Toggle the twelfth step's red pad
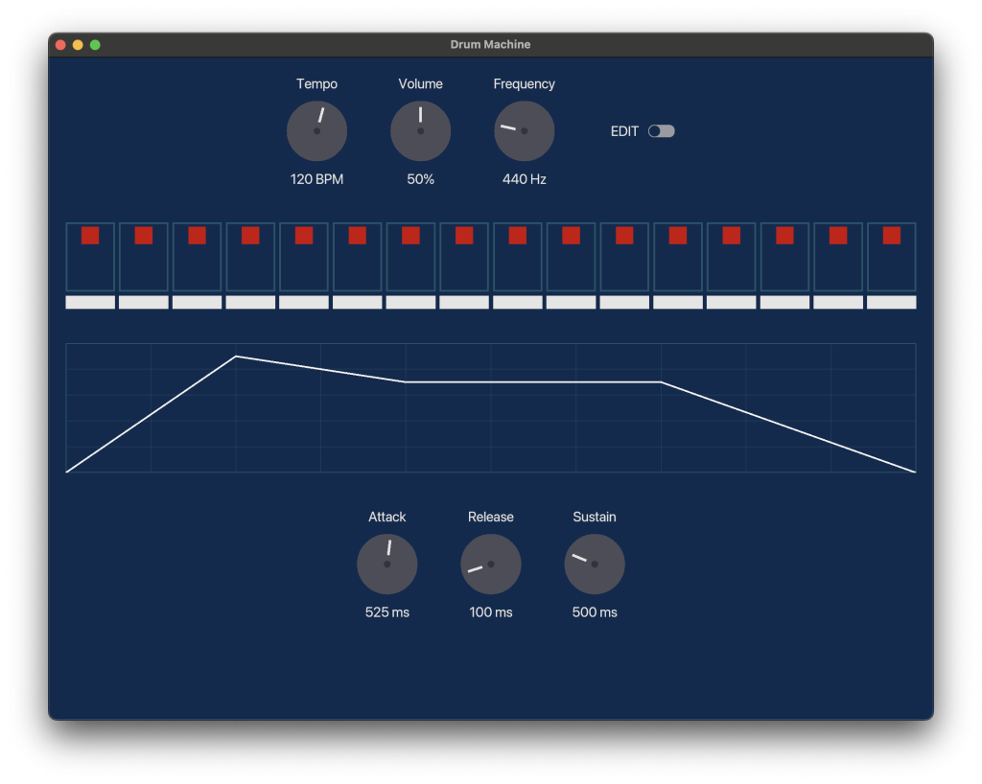The image size is (982, 784). pyautogui.click(x=678, y=236)
